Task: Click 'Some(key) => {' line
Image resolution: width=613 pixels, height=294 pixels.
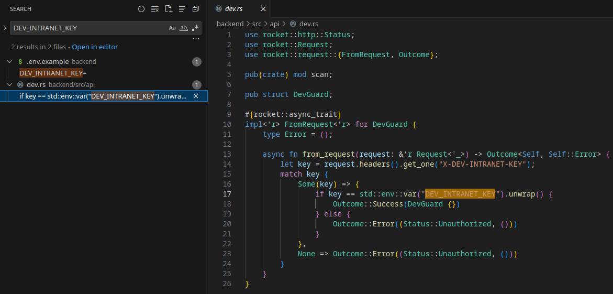Action: [328, 184]
